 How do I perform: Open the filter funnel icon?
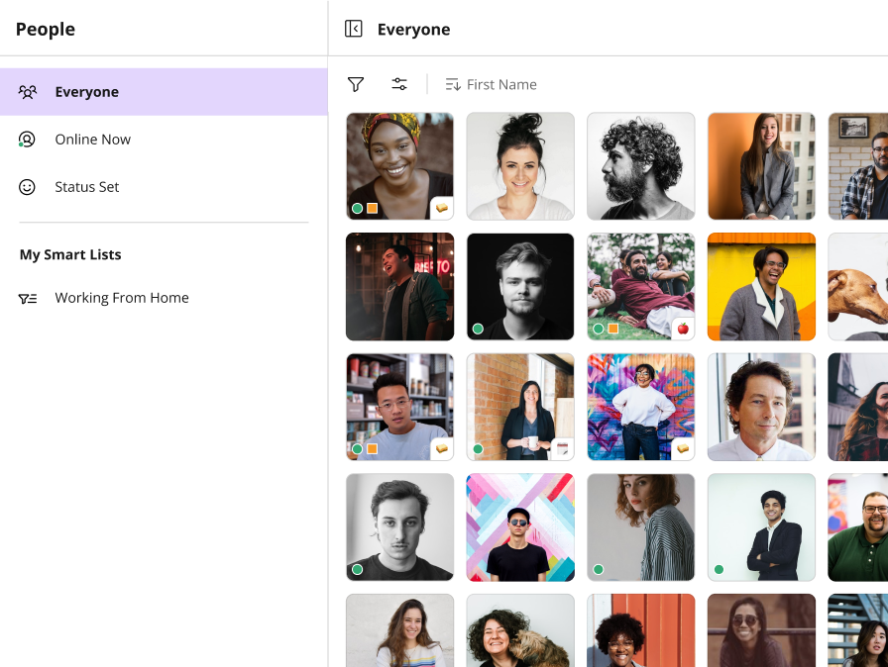(x=356, y=85)
